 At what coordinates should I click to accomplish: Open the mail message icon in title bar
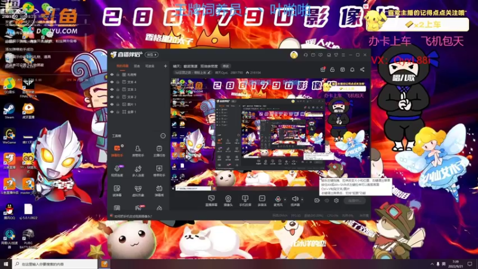tap(313, 55)
